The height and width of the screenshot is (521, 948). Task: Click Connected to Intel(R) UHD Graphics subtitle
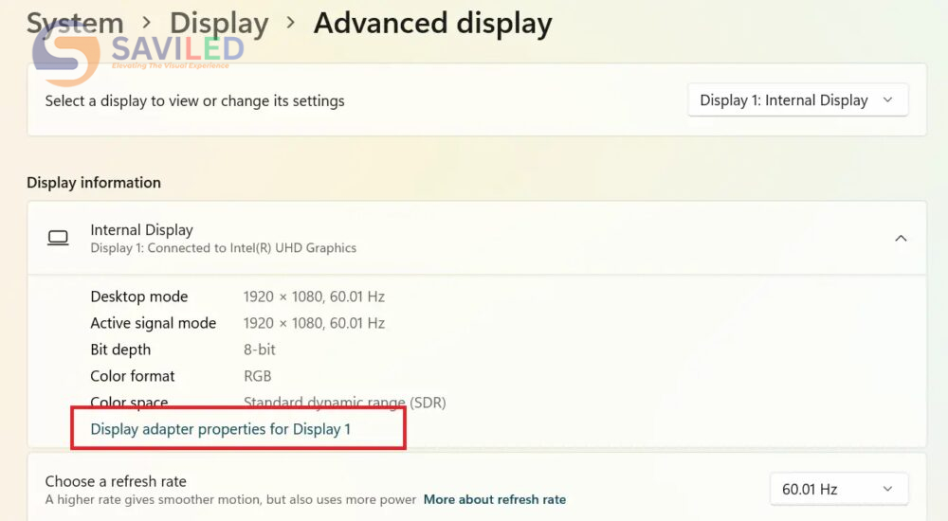pyautogui.click(x=223, y=248)
